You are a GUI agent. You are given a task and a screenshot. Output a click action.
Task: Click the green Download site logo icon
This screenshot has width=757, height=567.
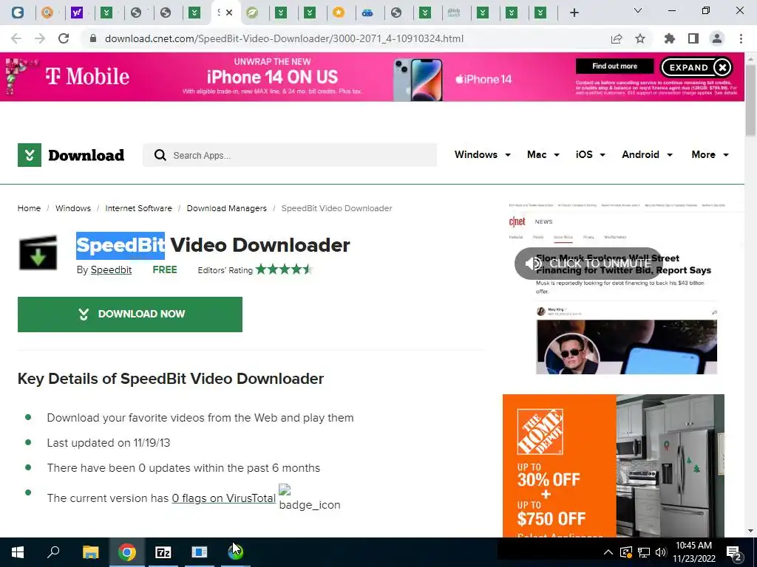(30, 155)
